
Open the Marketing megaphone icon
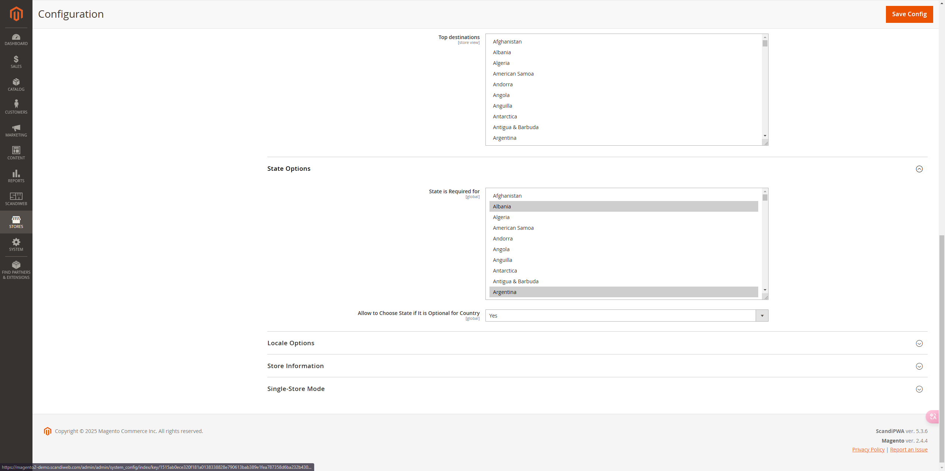(x=16, y=131)
